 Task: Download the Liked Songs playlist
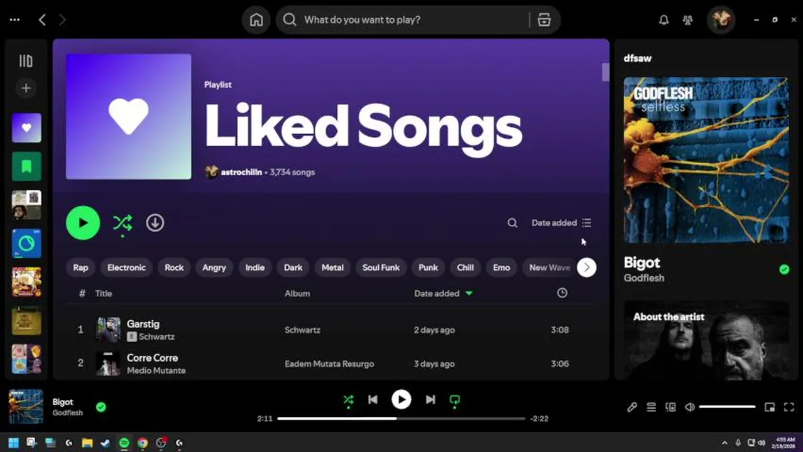[155, 223]
